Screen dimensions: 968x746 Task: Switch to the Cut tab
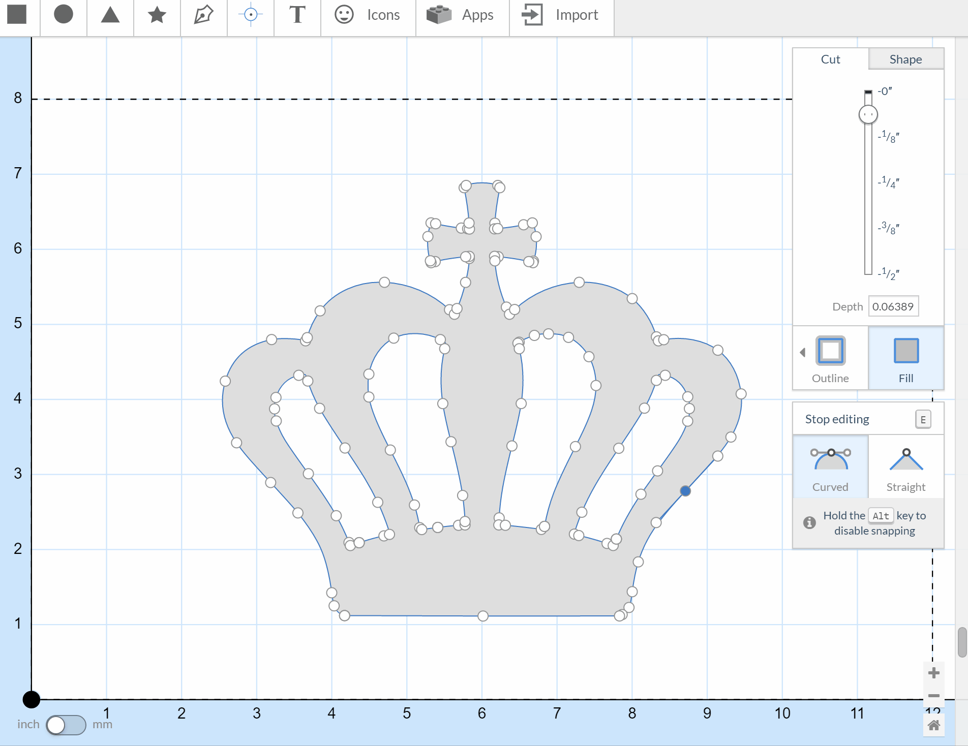coord(830,59)
